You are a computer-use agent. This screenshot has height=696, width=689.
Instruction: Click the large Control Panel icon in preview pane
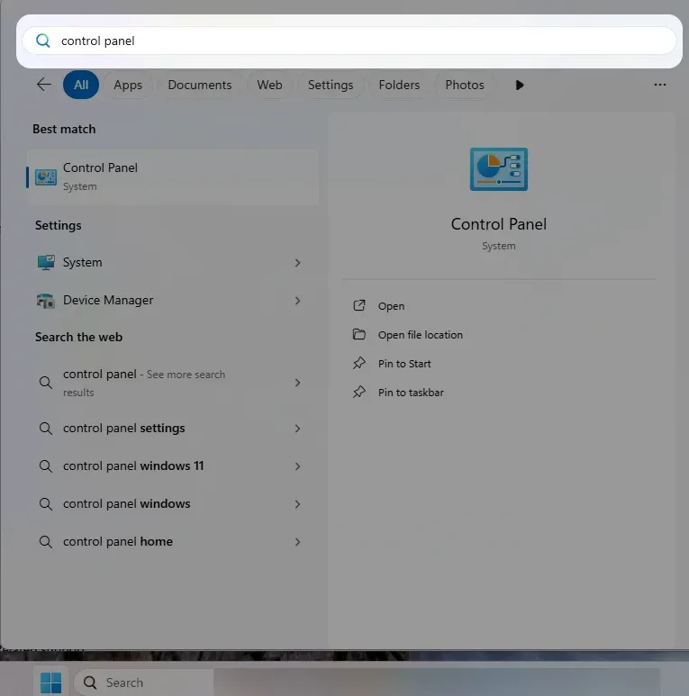(498, 169)
